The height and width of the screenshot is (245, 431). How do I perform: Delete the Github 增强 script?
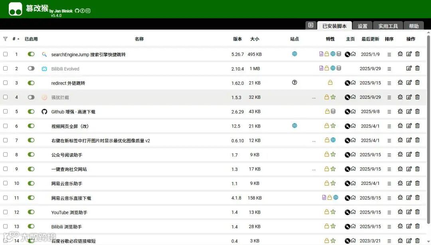417,111
